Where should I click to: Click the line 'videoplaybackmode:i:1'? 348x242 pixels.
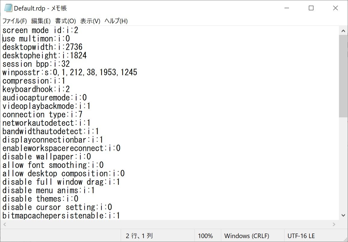[x=47, y=106]
